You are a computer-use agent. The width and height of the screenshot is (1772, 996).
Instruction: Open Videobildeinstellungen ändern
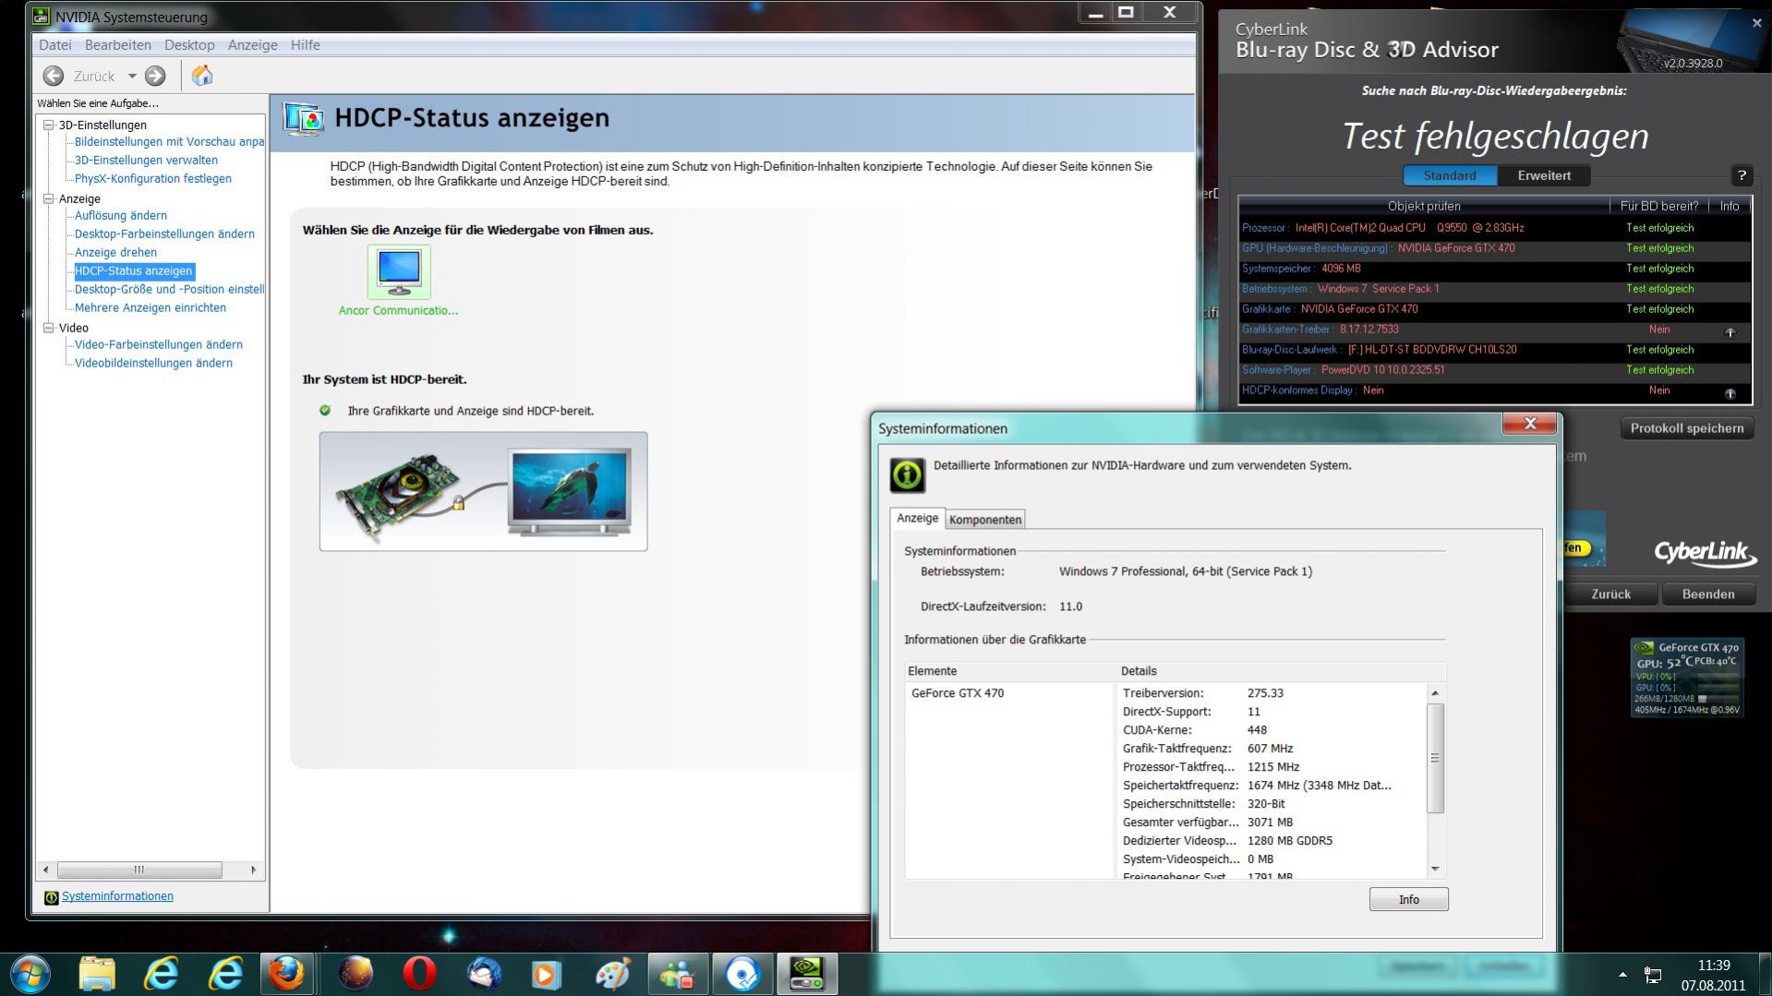point(153,363)
